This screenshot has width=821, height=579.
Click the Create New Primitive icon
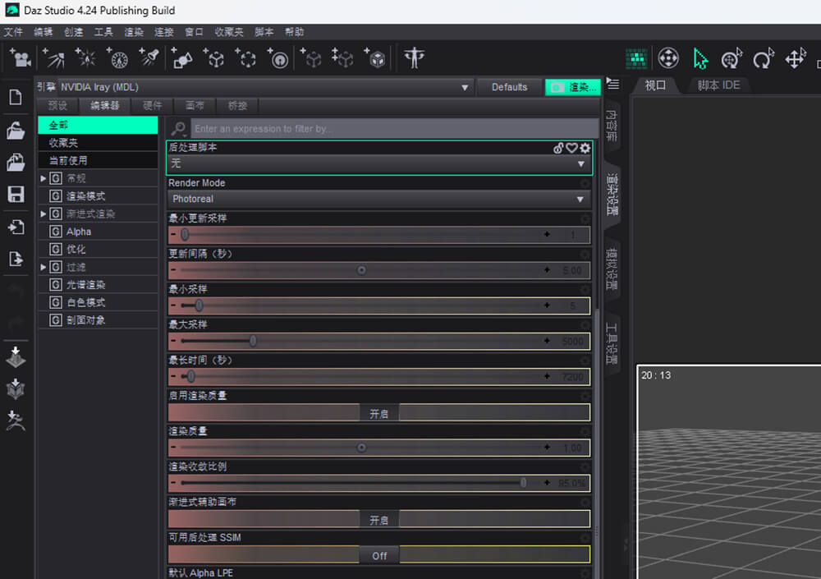[x=181, y=58]
